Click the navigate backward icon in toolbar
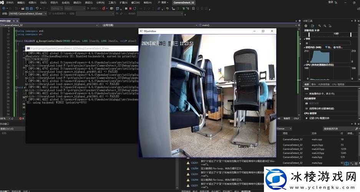The image size is (360, 192). pos(3,8)
